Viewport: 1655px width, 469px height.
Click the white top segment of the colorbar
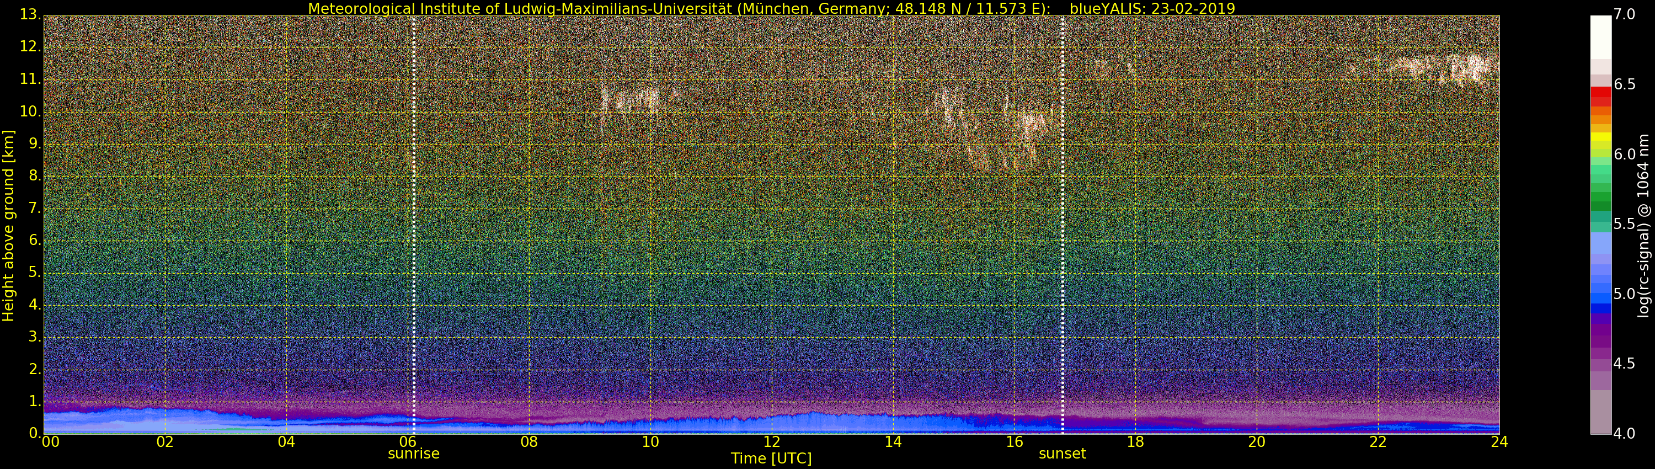[x=1600, y=38]
